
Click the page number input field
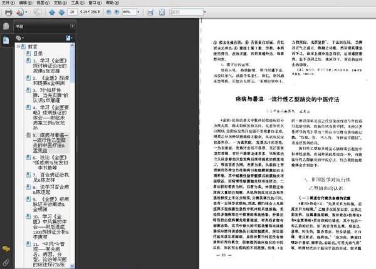(73, 12)
